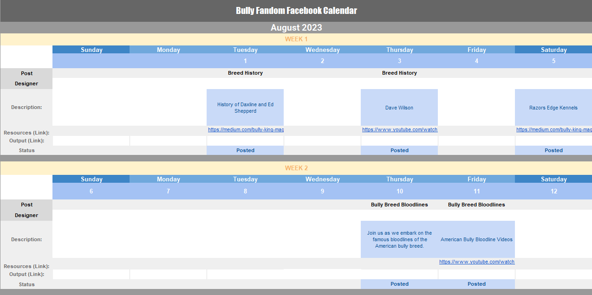This screenshot has height=295, width=592.
Task: Open the medium.com link under Tuesday Week 1
Action: coord(246,130)
